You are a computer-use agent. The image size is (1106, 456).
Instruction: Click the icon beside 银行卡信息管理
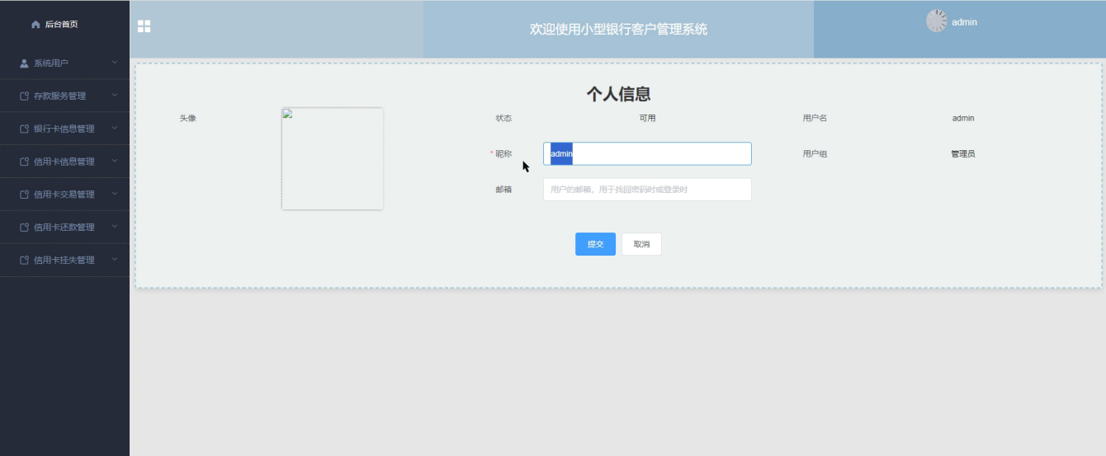24,129
